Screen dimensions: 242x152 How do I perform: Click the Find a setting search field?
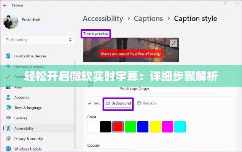(39, 40)
